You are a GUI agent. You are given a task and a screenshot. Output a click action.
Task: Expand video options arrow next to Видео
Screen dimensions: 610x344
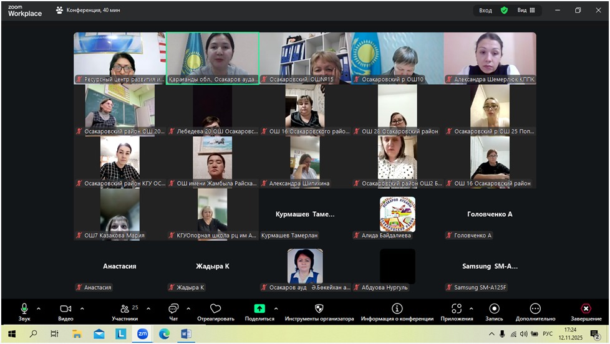pyautogui.click(x=82, y=308)
